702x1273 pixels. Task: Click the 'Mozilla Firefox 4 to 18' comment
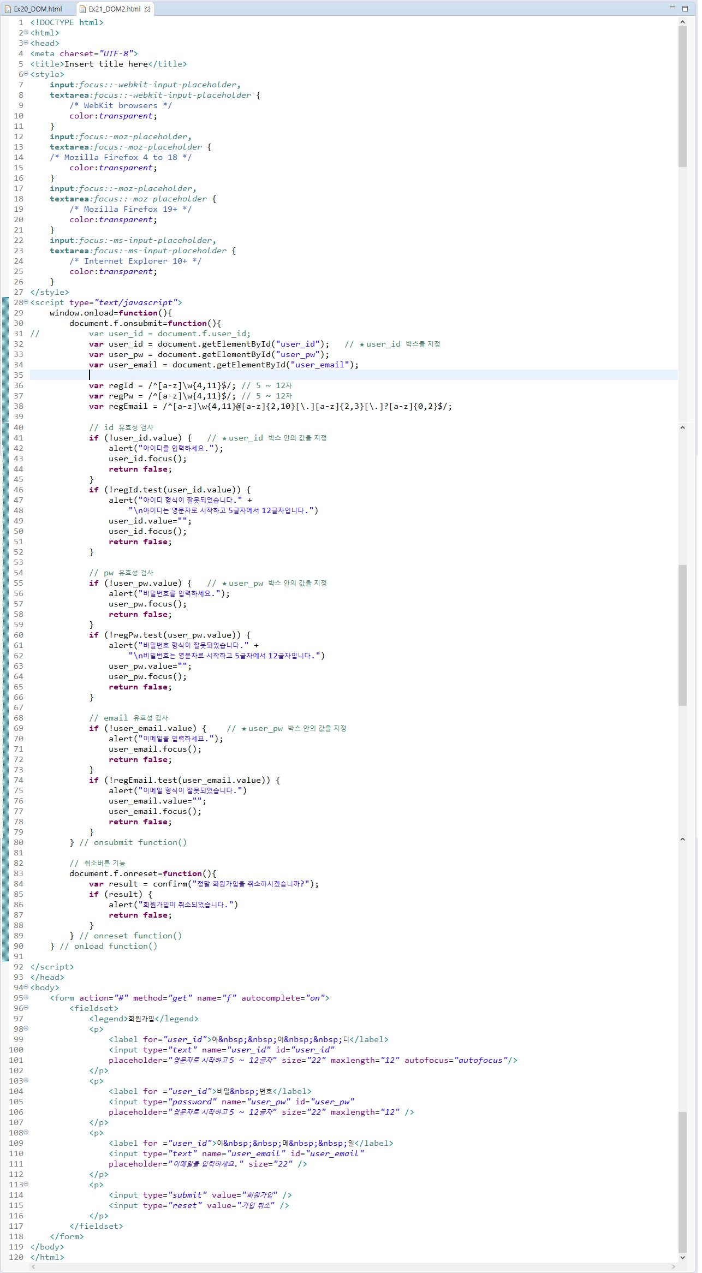[121, 157]
